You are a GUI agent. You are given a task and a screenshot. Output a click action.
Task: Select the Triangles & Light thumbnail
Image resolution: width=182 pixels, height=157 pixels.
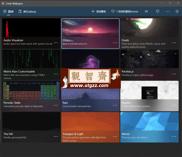90,121
